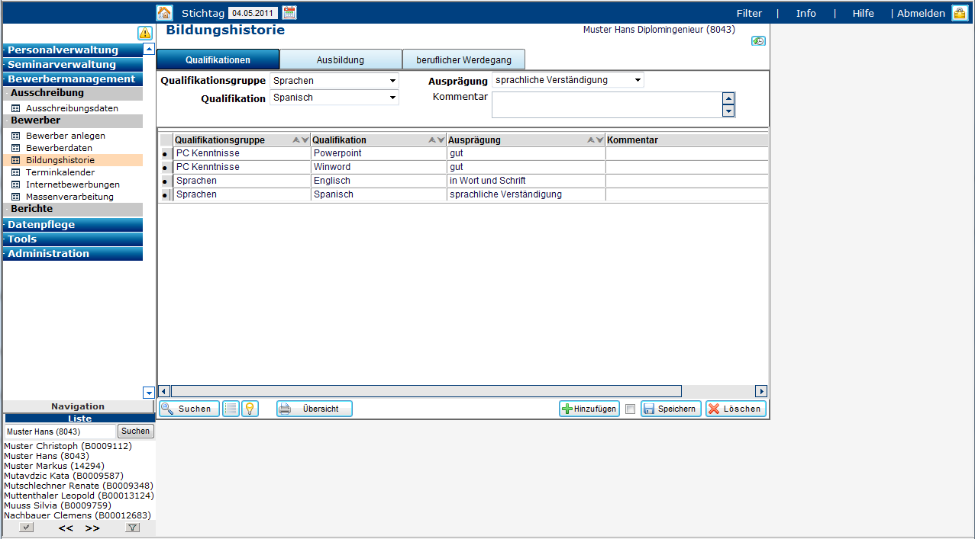The height and width of the screenshot is (539, 975).
Task: Tick the checkbox next to Hinzufügen
Action: click(630, 409)
